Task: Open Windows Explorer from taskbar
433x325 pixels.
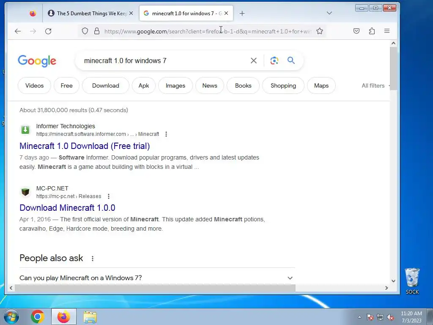Action: [x=90, y=317]
